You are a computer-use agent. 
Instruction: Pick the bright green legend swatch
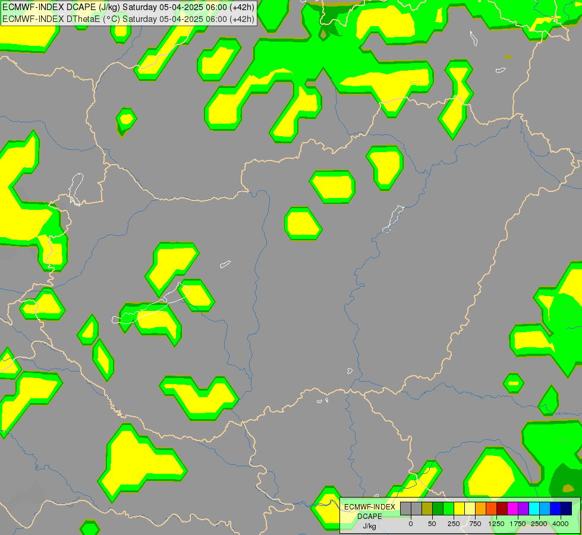point(449,509)
